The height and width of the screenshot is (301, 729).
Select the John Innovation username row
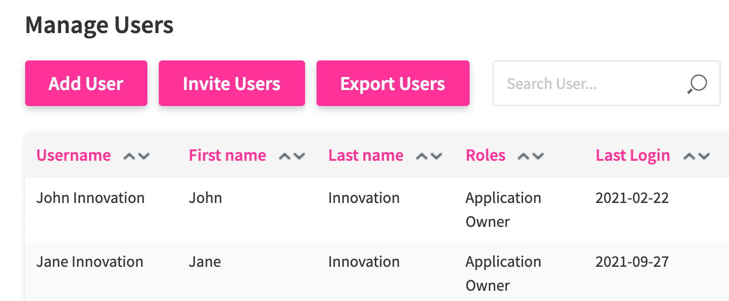(90, 198)
